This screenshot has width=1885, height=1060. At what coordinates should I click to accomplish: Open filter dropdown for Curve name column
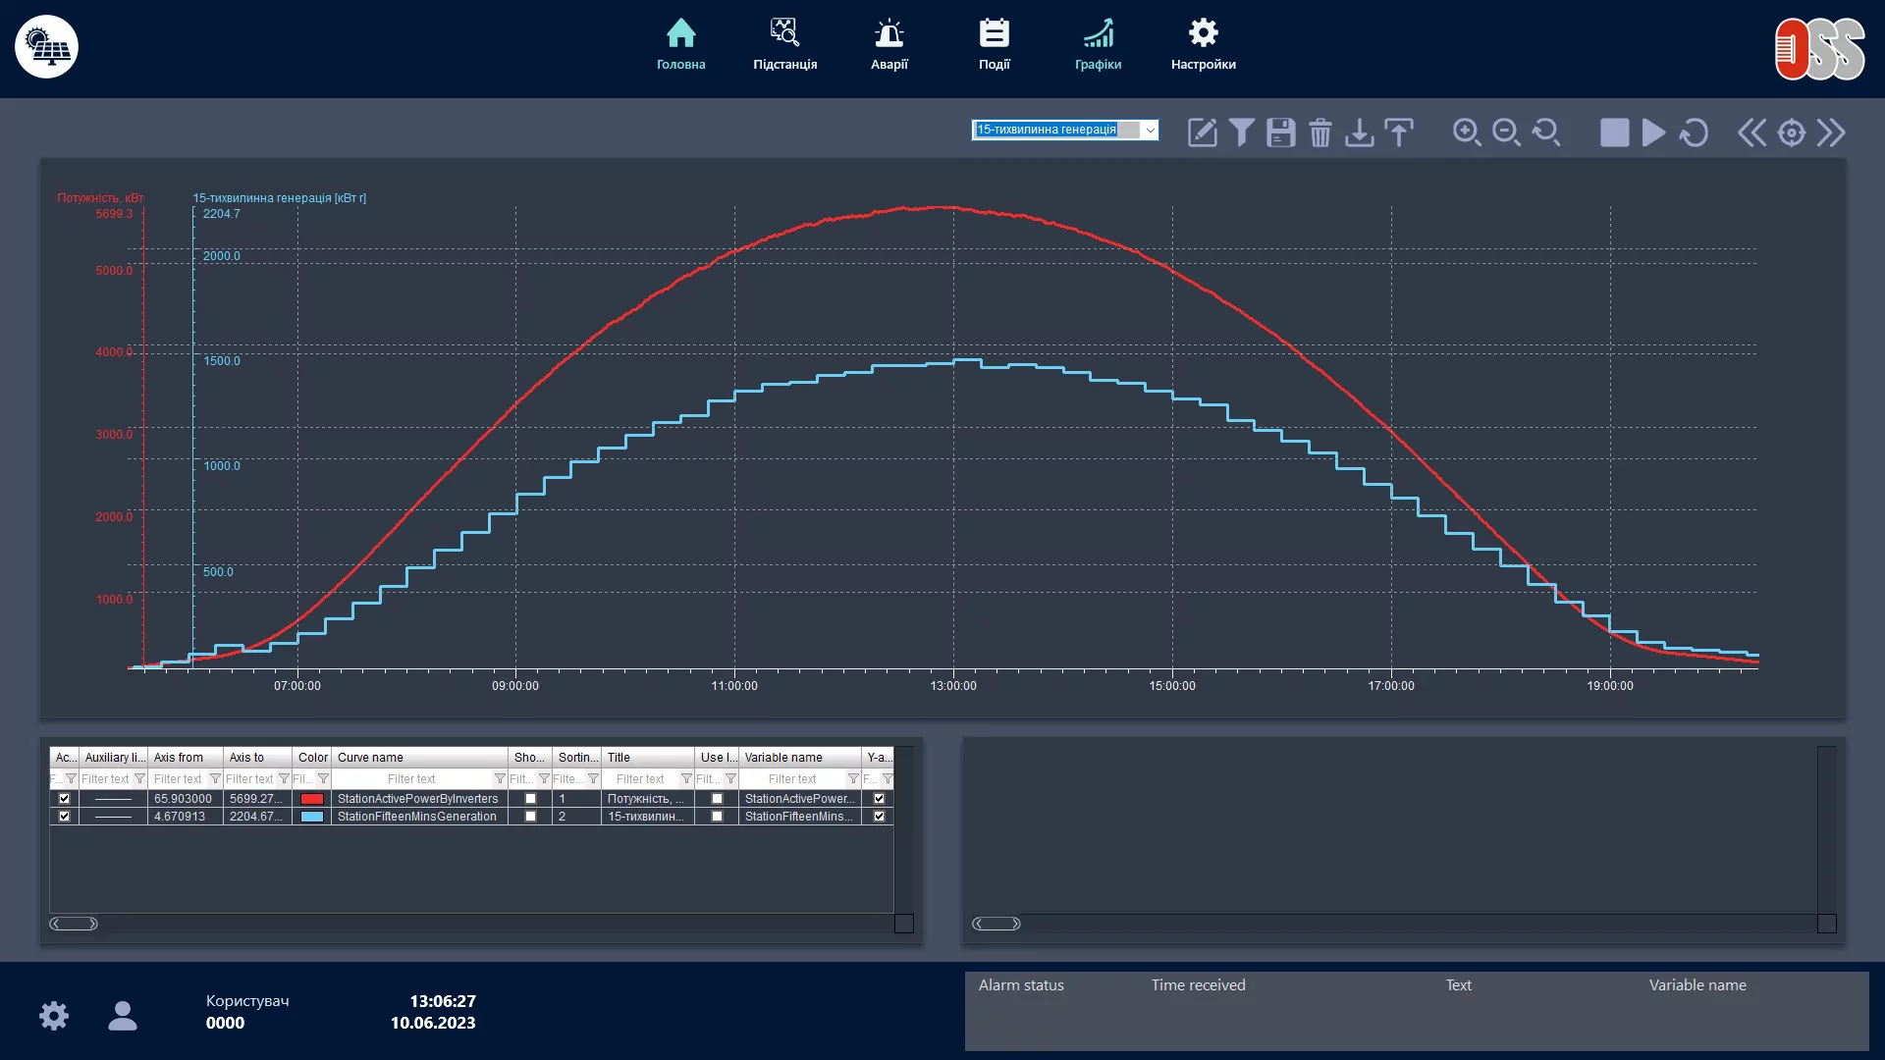(x=500, y=779)
